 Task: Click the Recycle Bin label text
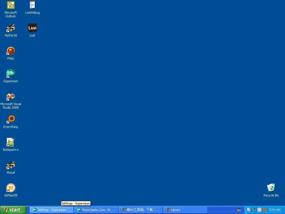[271, 195]
